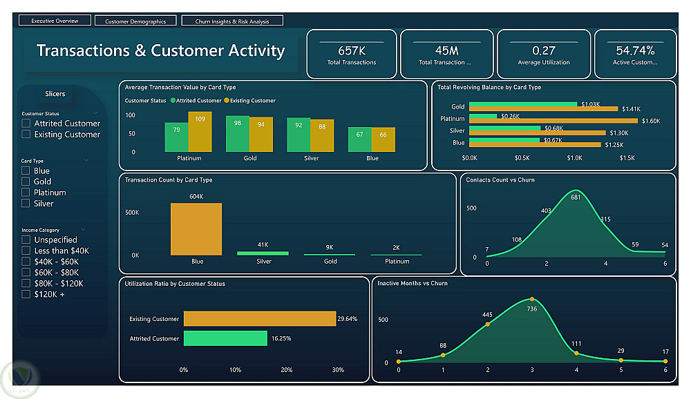This screenshot has width=691, height=399.
Task: Open the Executive Overview page tab
Action: (x=55, y=21)
